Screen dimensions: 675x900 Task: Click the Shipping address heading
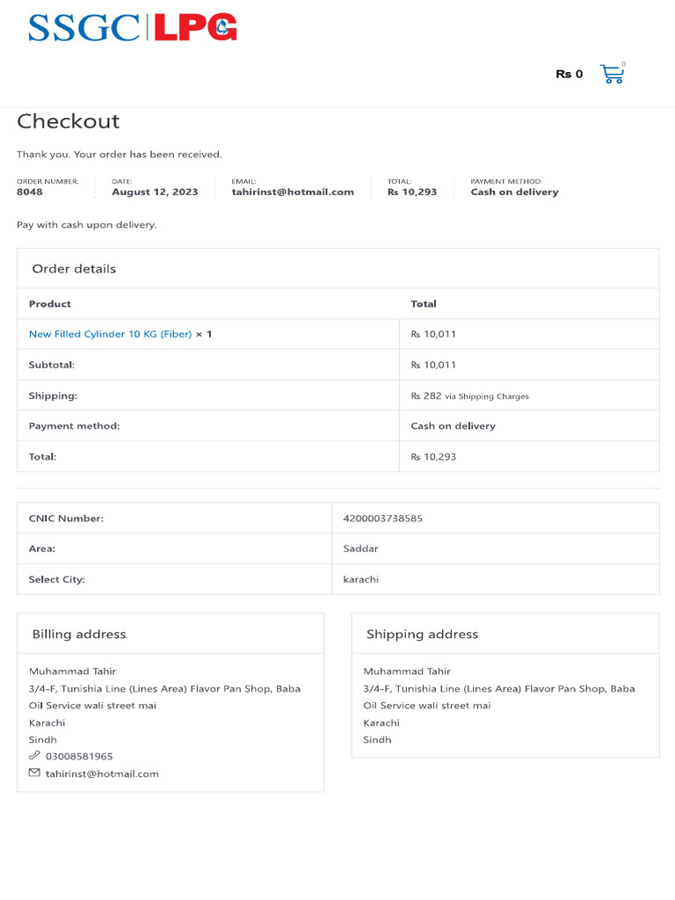click(x=422, y=635)
